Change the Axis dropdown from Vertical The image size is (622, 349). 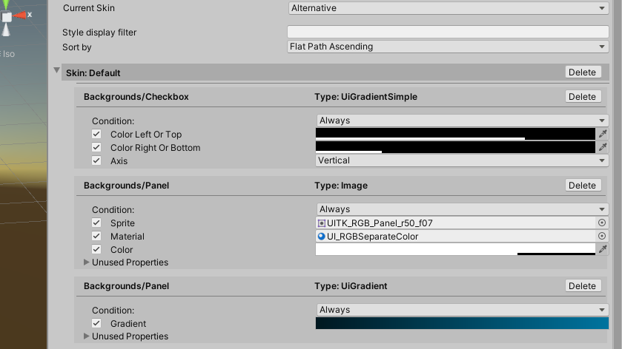(x=462, y=160)
